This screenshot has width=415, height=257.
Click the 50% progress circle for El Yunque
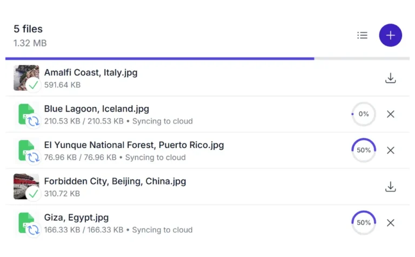[364, 150]
